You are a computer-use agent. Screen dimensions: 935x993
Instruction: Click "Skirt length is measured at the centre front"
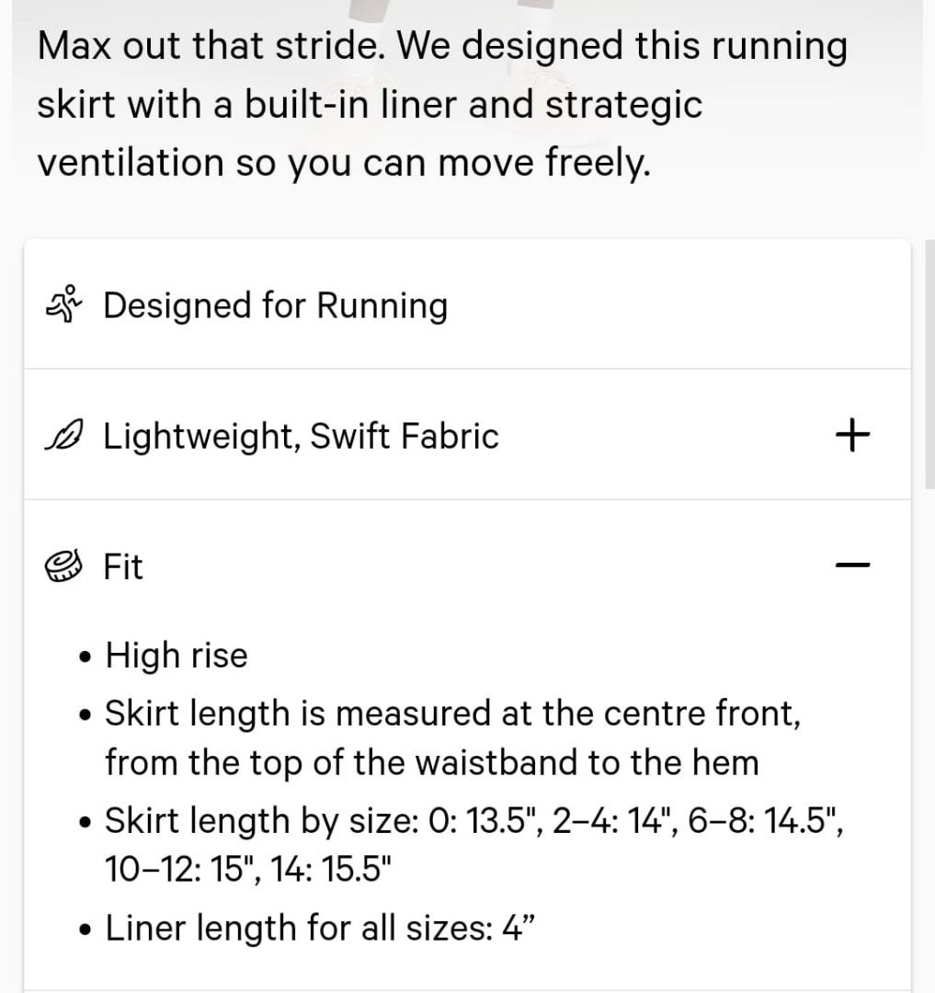[x=453, y=713]
